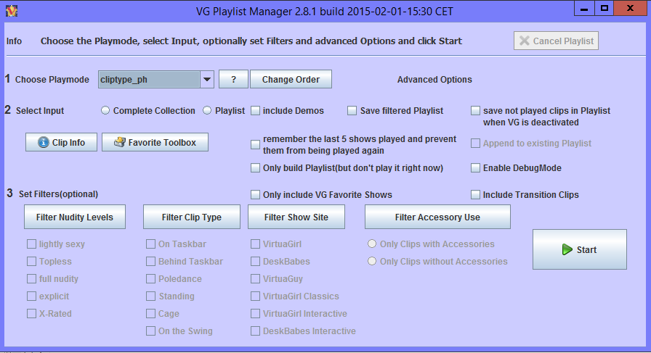Open the Favorite Toolbox
Viewport: 651px width, 353px height.
coord(155,143)
